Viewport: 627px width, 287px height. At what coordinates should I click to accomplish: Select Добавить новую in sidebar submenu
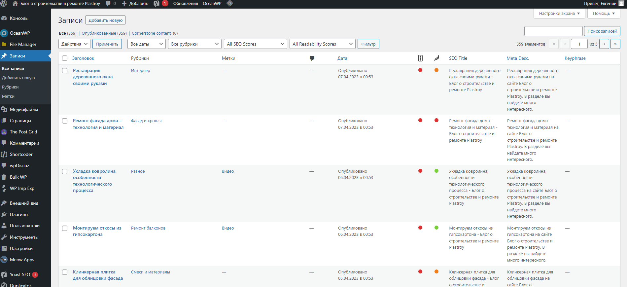(x=18, y=78)
